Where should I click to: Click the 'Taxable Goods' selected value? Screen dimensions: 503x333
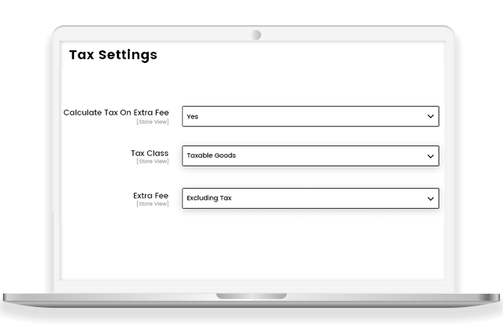(211, 156)
